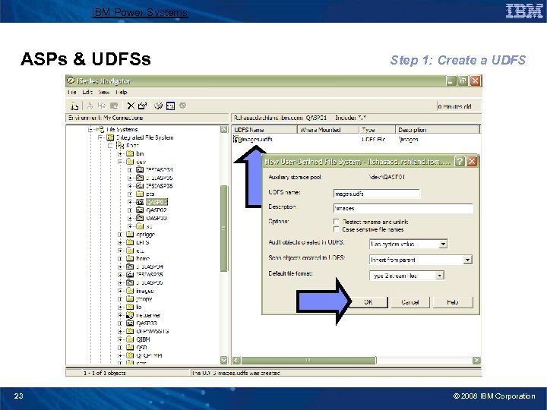Click the toolbar icon right of properties

[x=158, y=106]
